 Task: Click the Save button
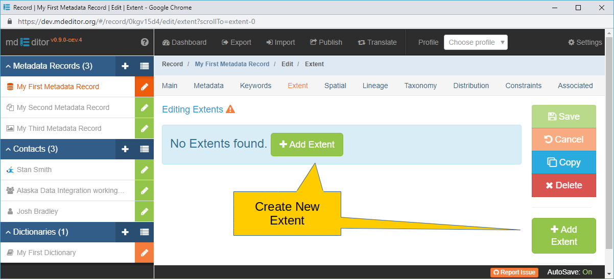tap(564, 117)
